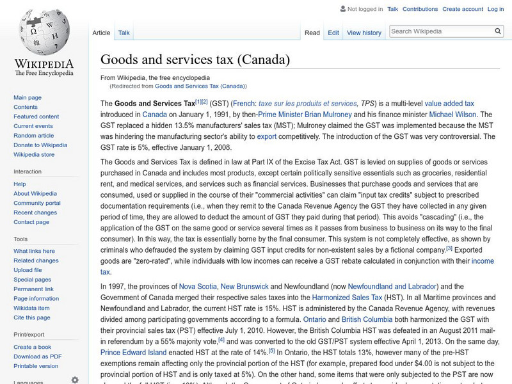
Task: Open the value added tax link
Action: pos(449,104)
